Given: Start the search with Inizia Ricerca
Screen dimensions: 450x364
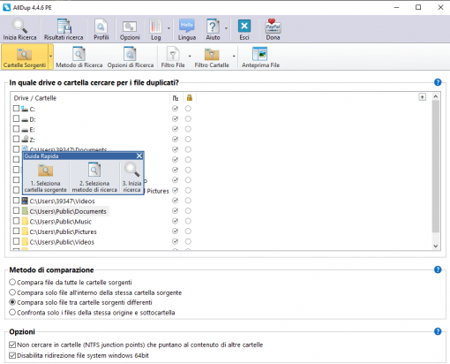Looking at the screenshot, I should coord(19,29).
